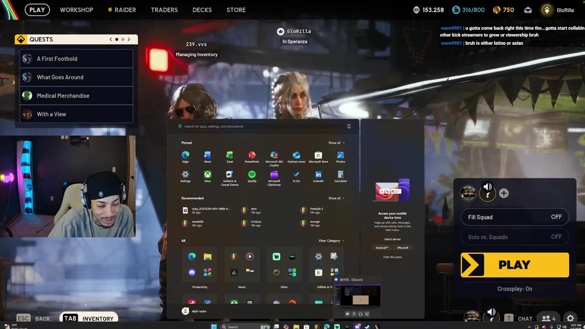Expand Show all pinned apps
This screenshot has height=329, width=585.
click(x=336, y=143)
